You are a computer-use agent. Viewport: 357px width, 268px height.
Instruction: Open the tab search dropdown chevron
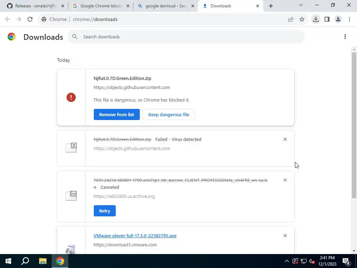(x=301, y=5)
